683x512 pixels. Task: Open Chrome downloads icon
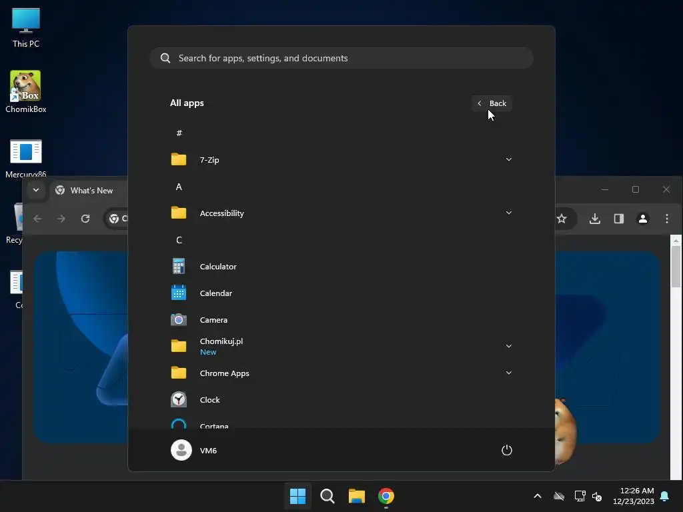tap(595, 219)
